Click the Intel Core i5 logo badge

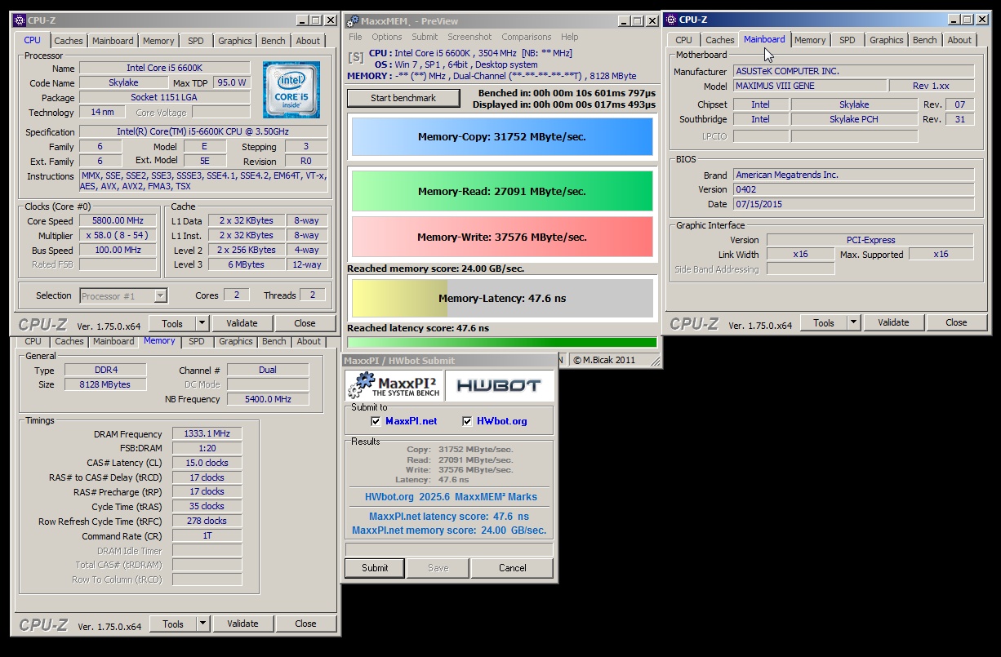click(x=293, y=91)
